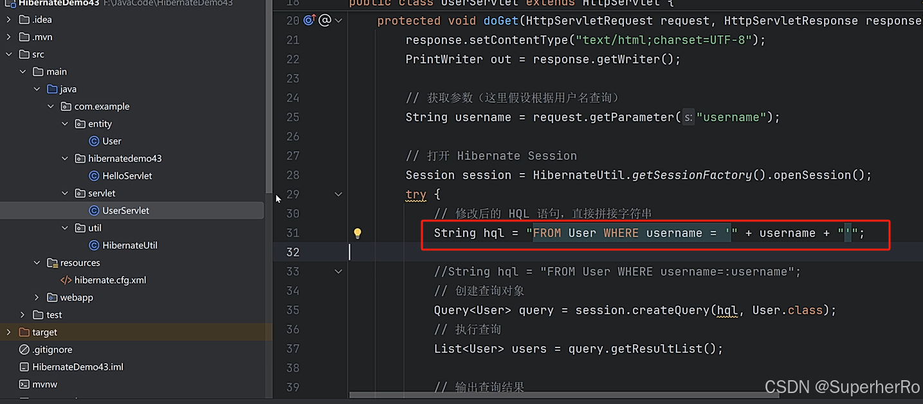Click the "username" string on line 25
Screen dimensions: 923x404
731,117
